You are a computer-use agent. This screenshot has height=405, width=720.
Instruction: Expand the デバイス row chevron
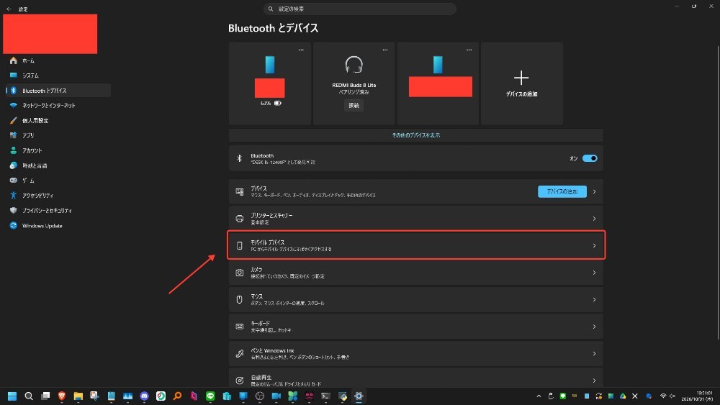pos(594,192)
